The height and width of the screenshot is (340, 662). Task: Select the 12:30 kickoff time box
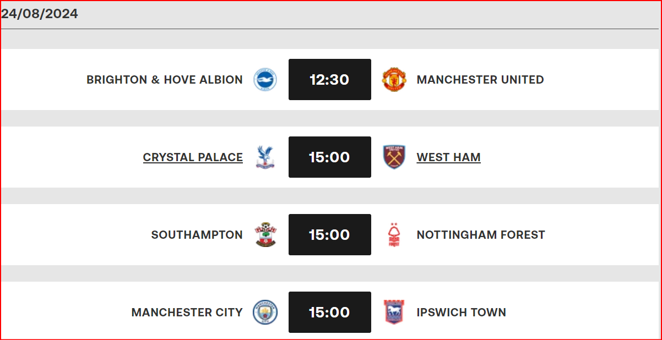tap(330, 80)
